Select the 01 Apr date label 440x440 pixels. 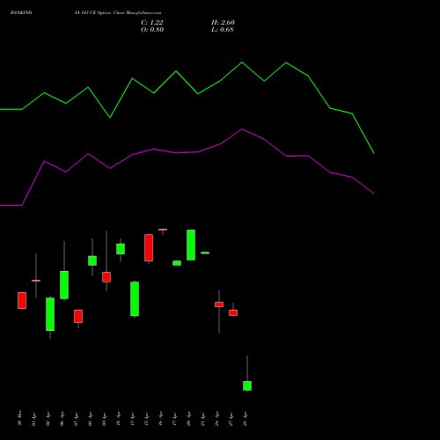[33, 419]
